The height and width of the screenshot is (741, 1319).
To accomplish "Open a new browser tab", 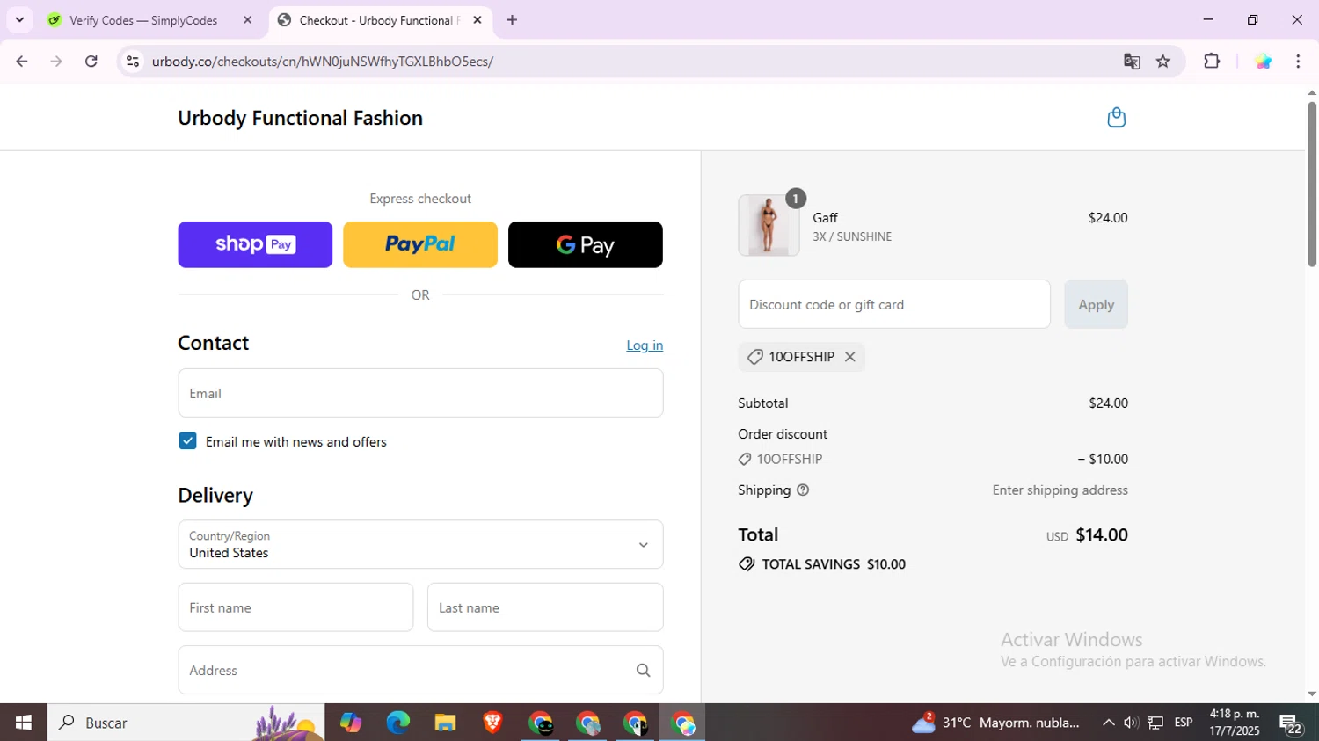I will pos(512,20).
